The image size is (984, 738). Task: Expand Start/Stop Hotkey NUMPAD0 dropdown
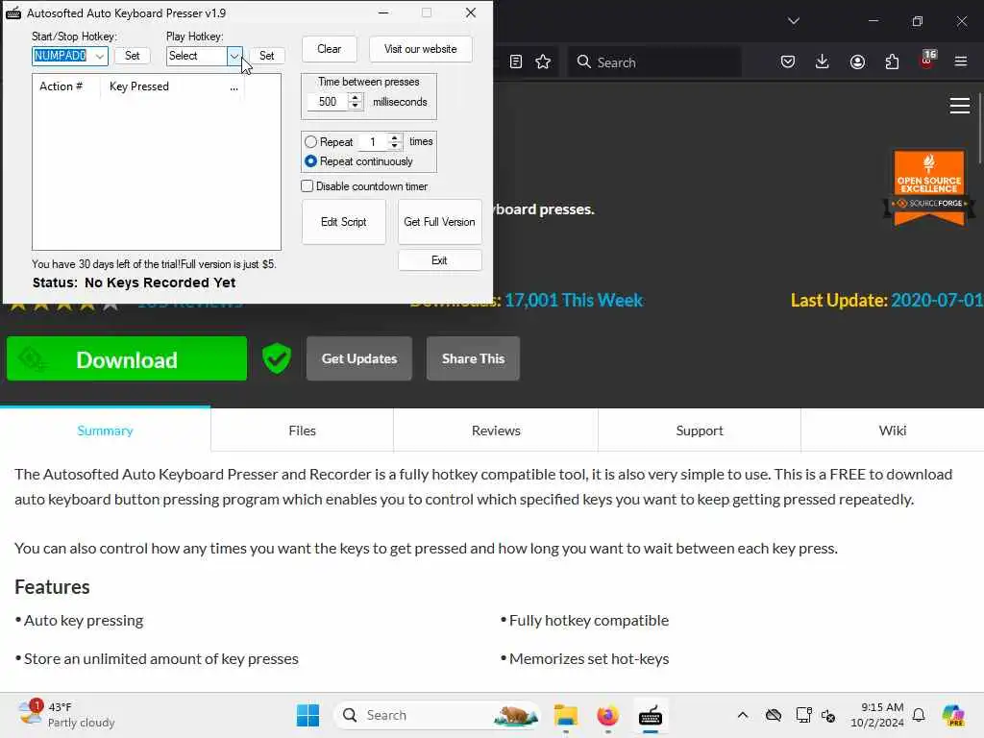pyautogui.click(x=99, y=56)
